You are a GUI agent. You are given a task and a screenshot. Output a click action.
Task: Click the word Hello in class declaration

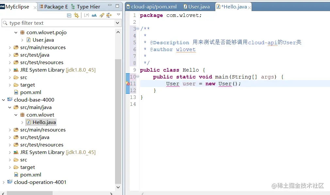point(191,70)
